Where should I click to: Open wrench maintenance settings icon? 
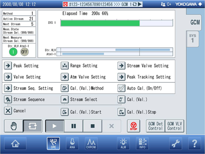(176, 144)
